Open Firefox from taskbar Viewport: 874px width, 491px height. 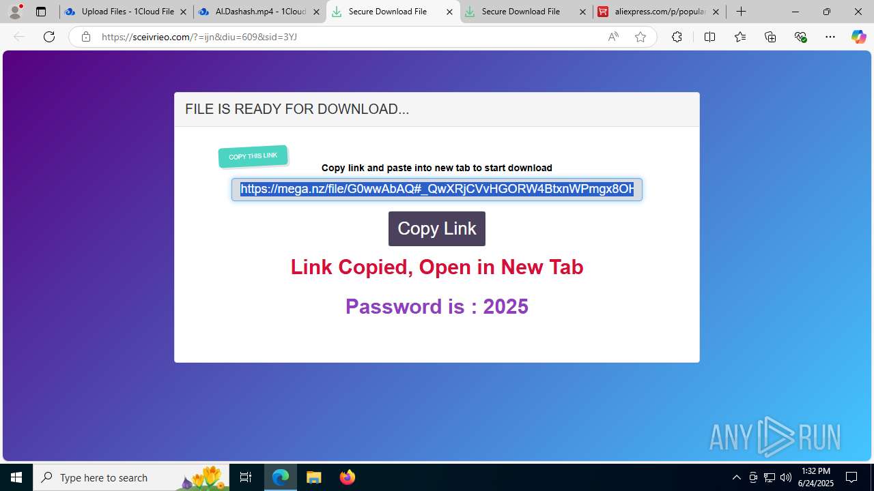click(348, 477)
